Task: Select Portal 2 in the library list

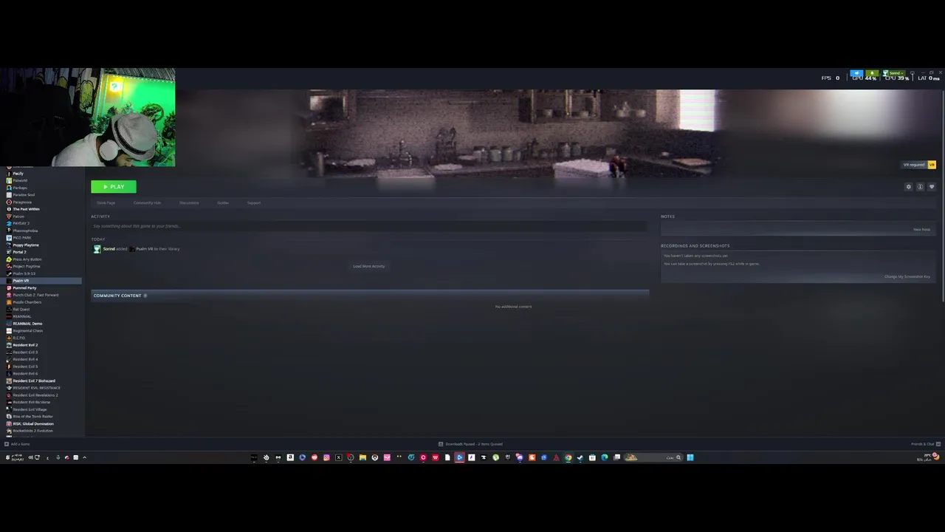Action: click(x=19, y=252)
